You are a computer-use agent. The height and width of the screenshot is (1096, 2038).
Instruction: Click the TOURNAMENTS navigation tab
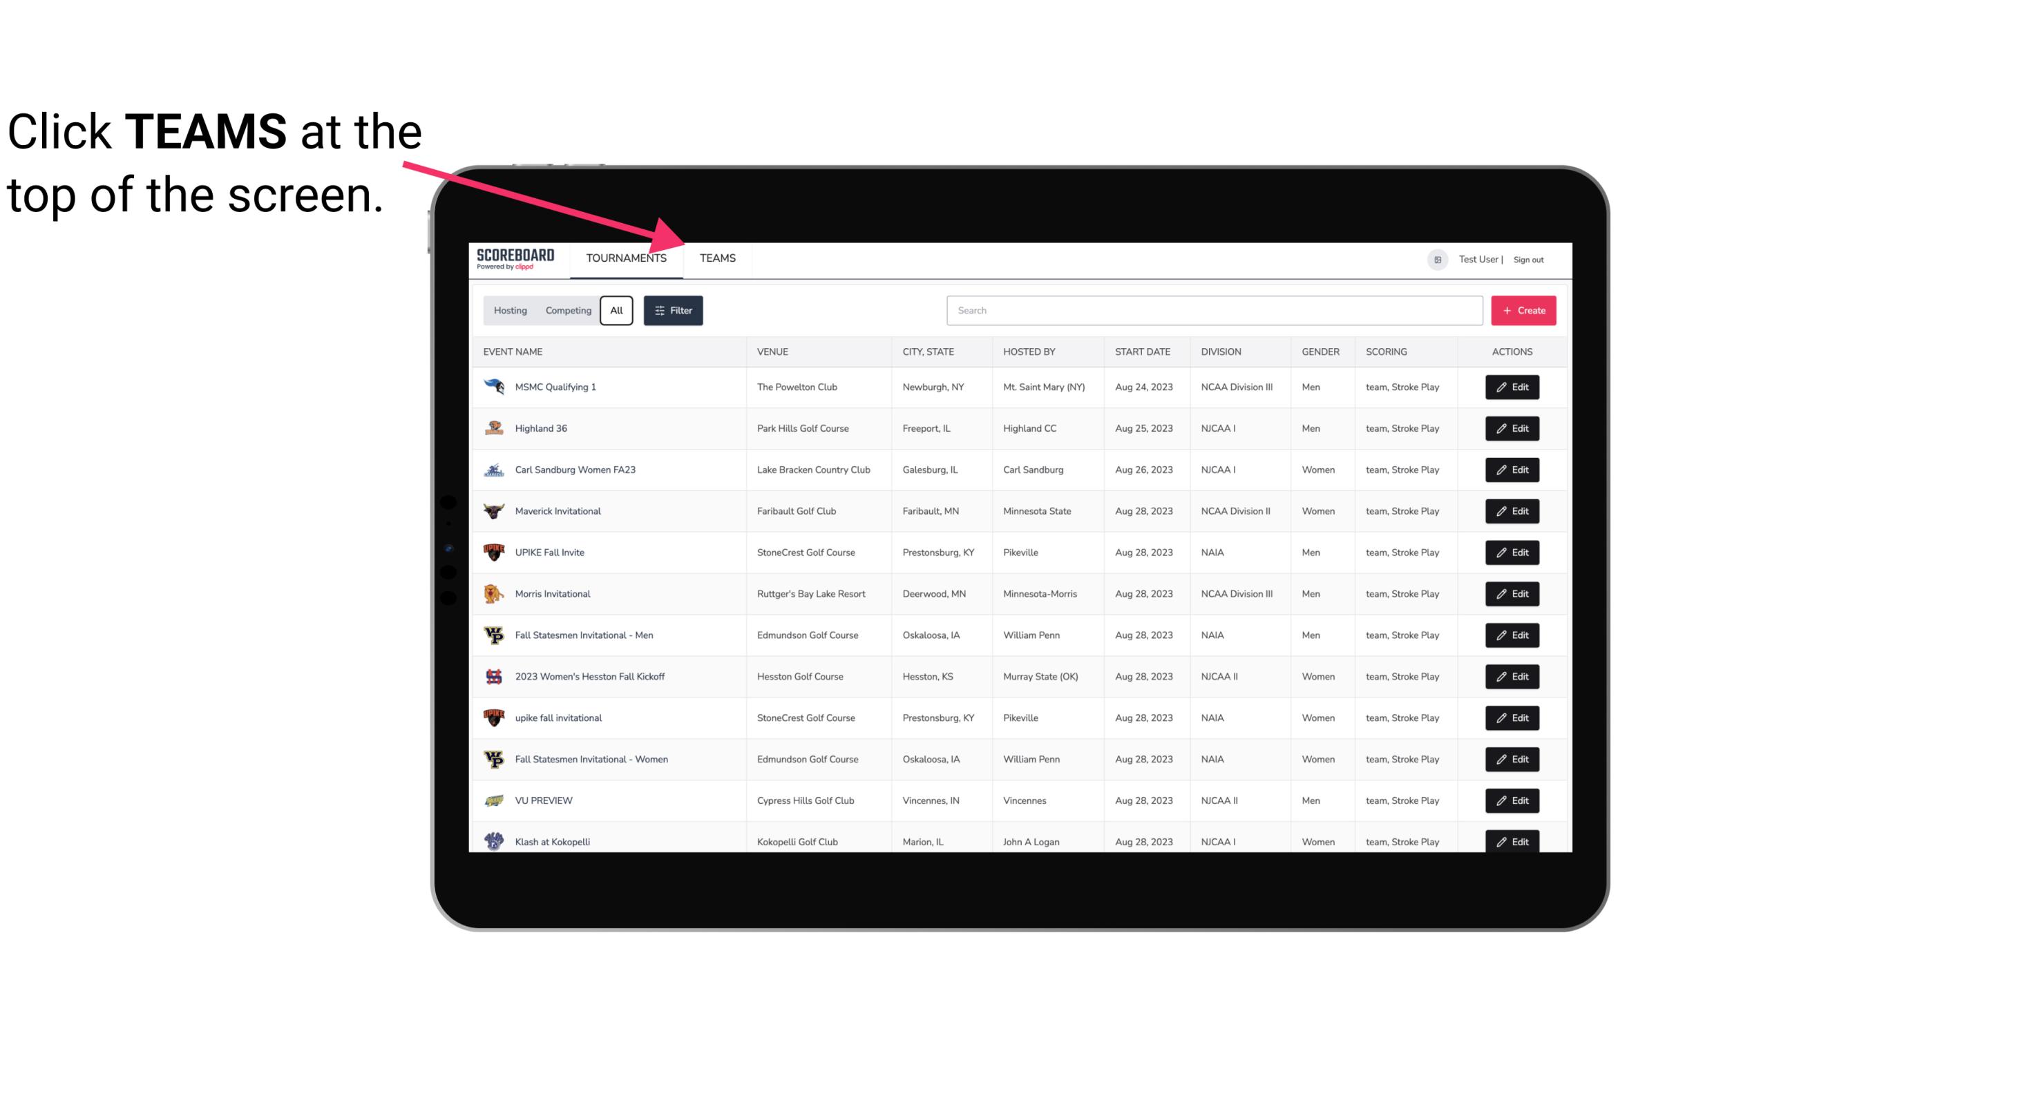pyautogui.click(x=625, y=258)
